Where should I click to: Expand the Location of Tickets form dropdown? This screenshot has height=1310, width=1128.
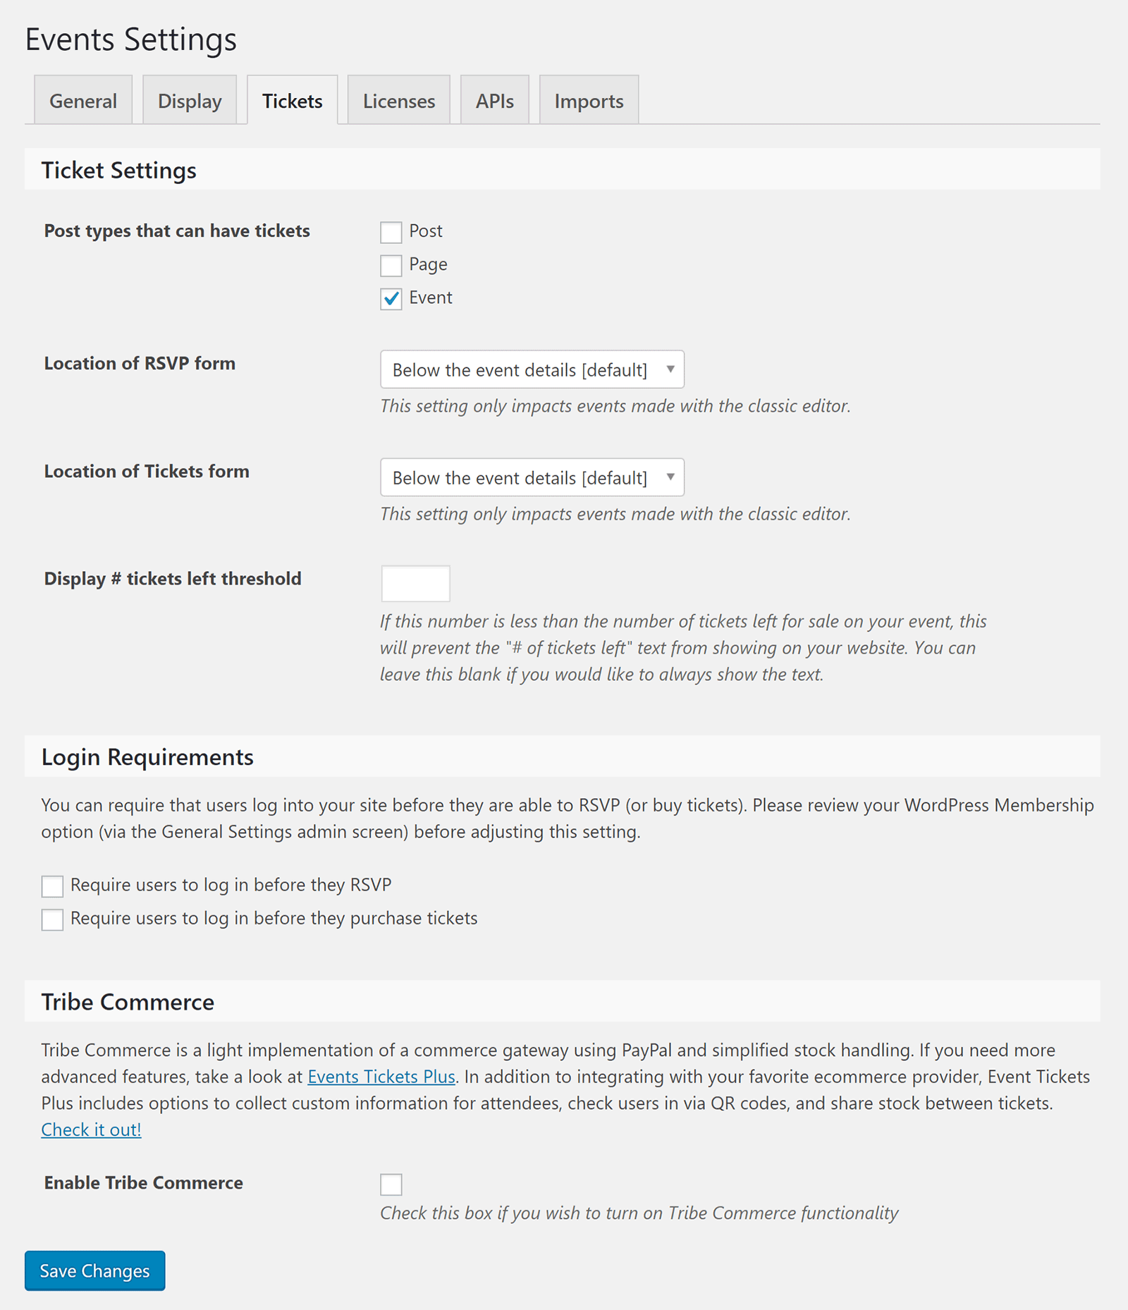[532, 477]
